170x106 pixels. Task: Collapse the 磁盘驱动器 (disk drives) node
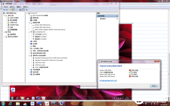(29, 23)
